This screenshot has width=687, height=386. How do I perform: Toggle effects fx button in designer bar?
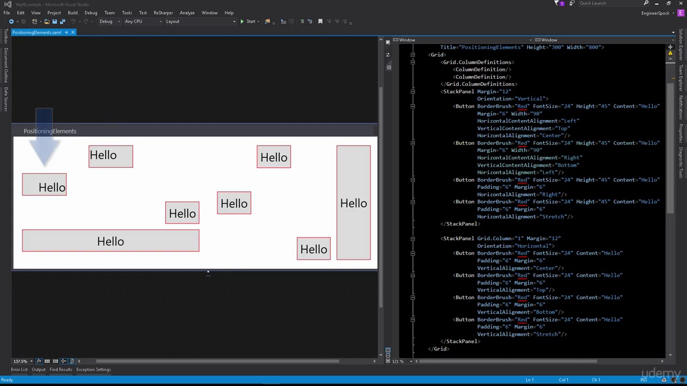coord(39,361)
